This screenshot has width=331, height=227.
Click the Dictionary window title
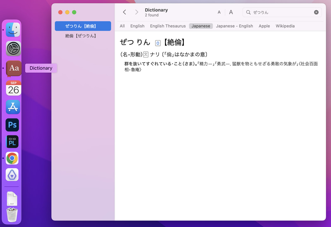[x=156, y=10]
